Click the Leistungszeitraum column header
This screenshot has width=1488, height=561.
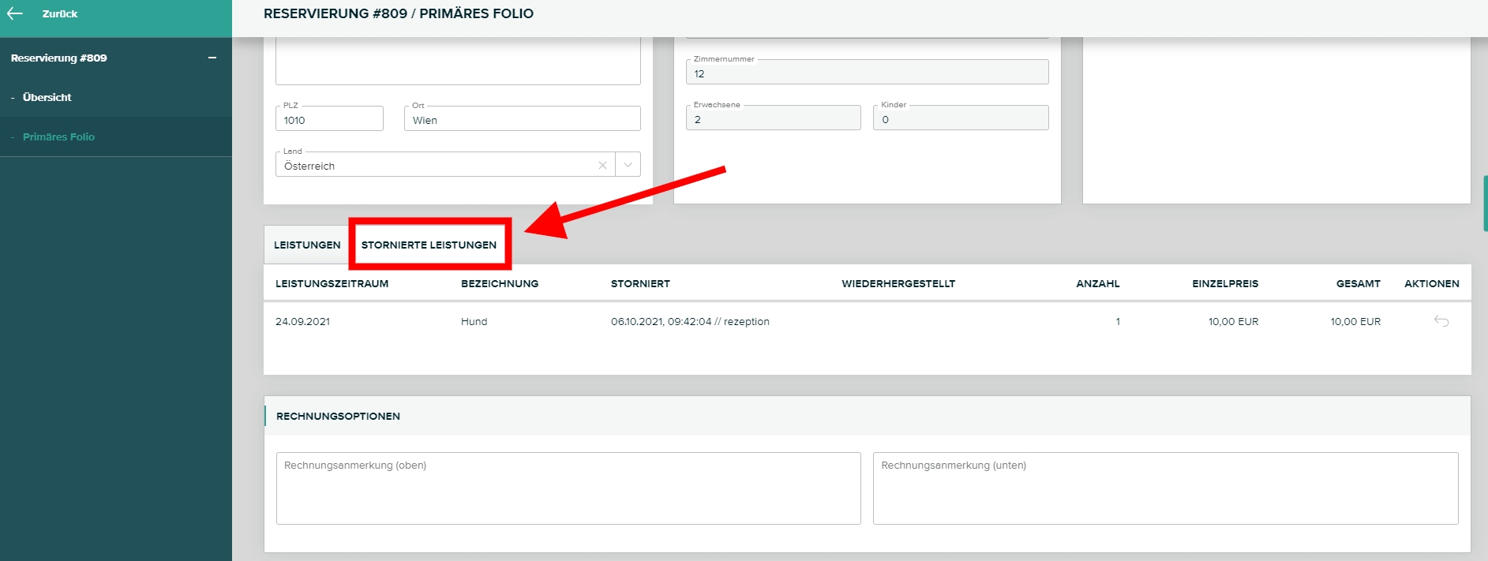click(x=332, y=283)
